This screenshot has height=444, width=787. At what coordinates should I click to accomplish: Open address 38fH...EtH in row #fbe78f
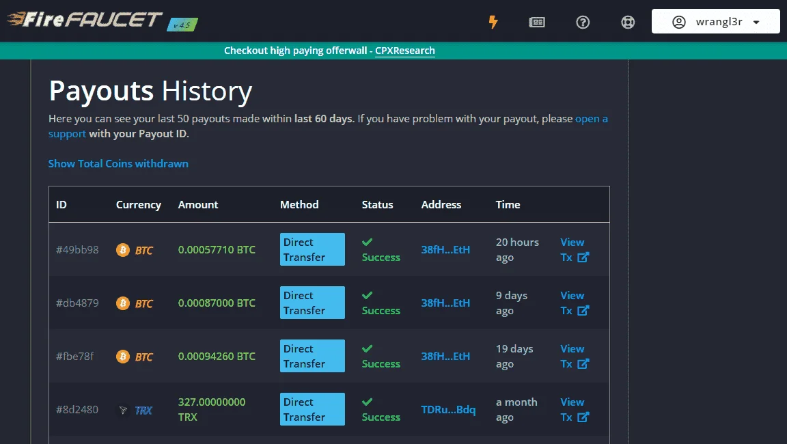(x=445, y=356)
